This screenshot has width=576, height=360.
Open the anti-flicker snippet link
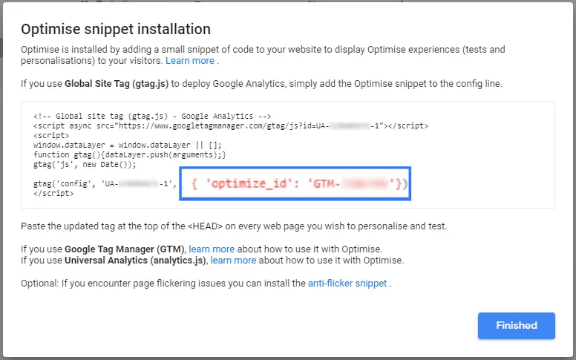coord(347,284)
